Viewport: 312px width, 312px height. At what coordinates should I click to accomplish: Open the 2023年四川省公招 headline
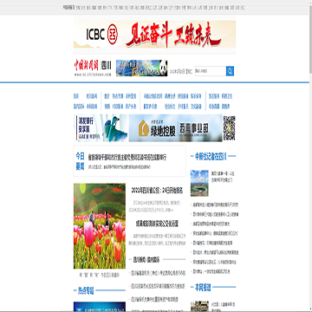tap(157, 191)
